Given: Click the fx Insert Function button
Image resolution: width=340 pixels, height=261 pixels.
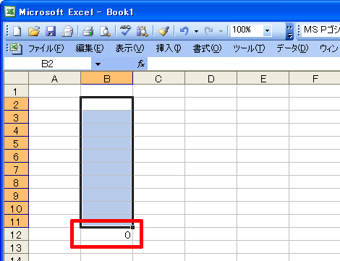Looking at the screenshot, I should pyautogui.click(x=141, y=64).
